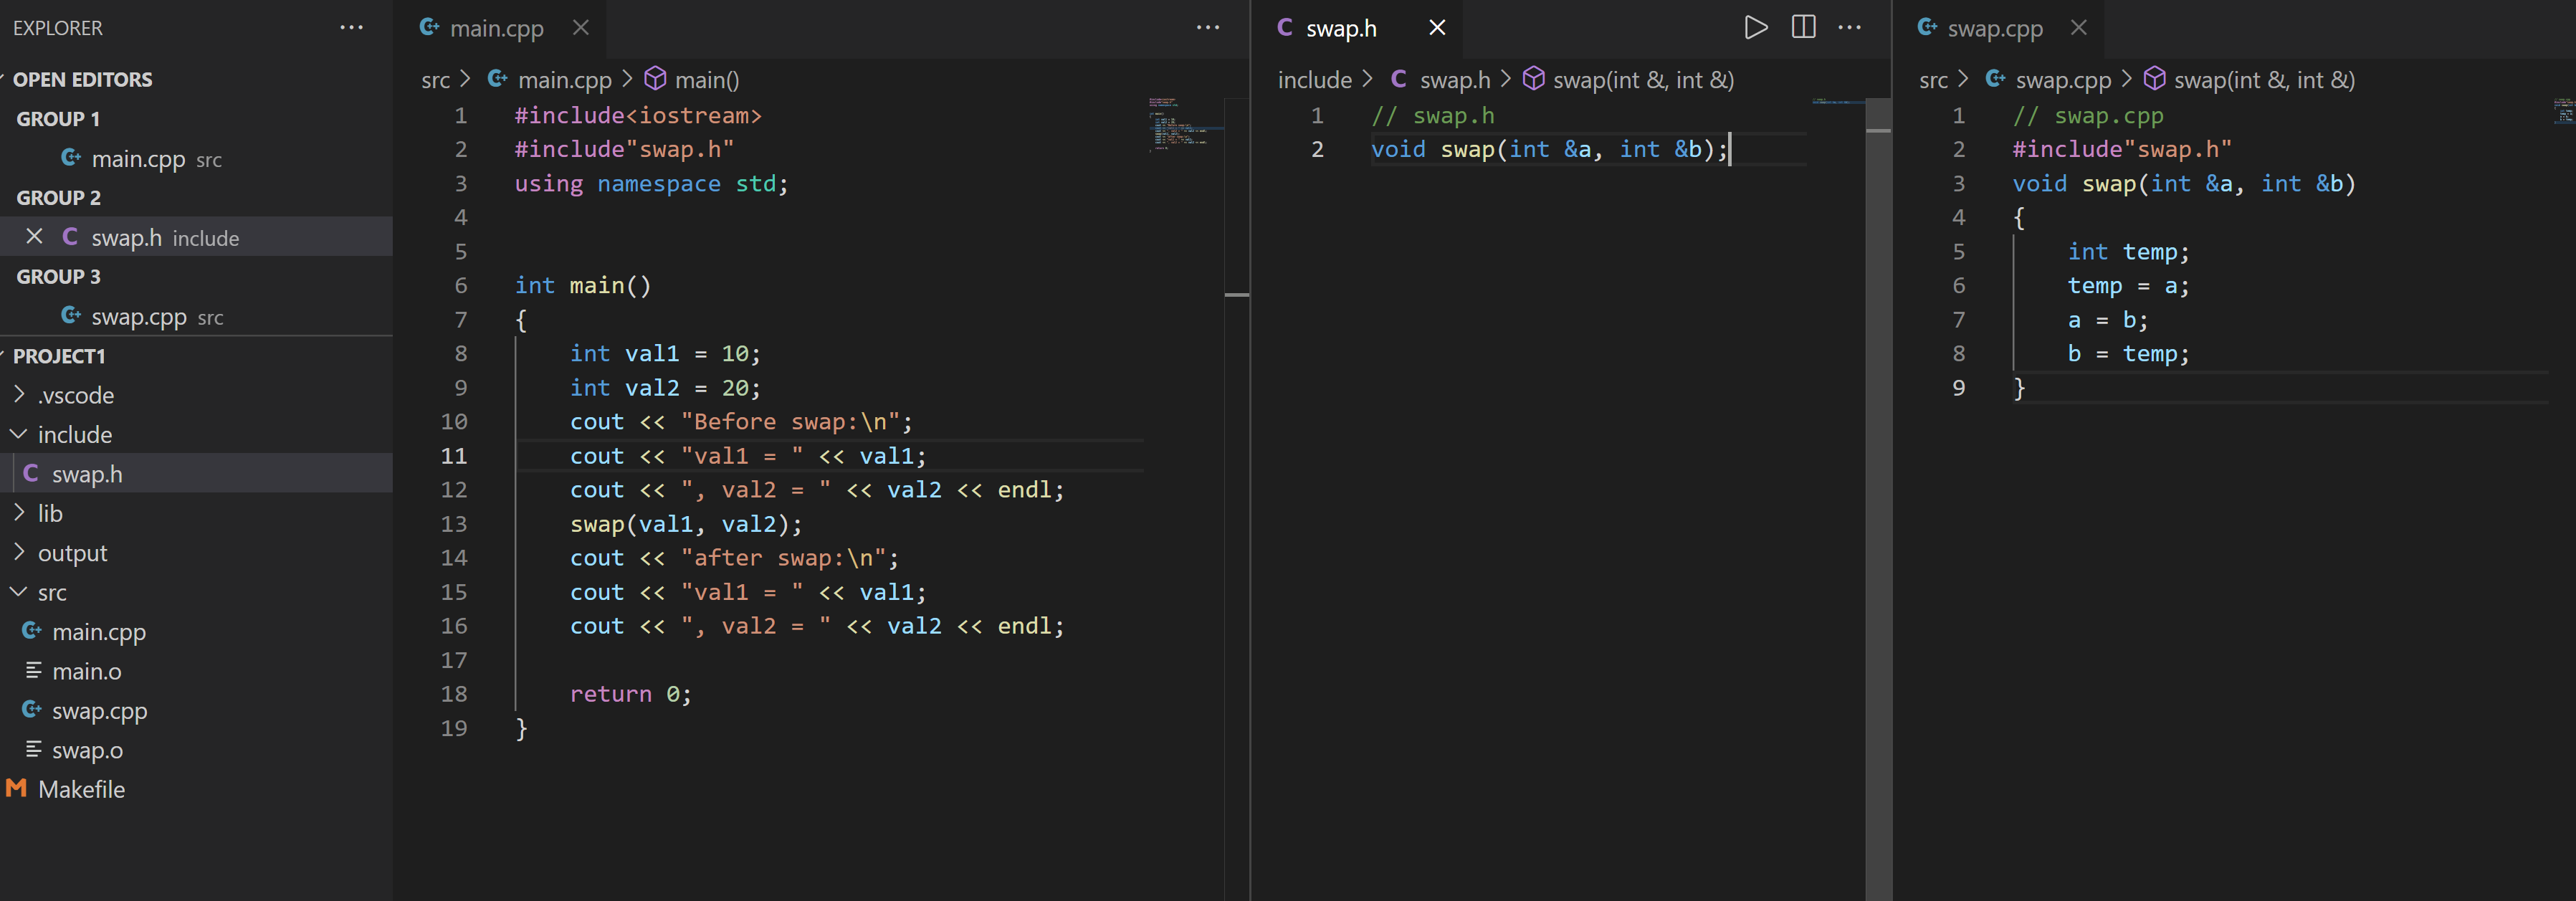Viewport: 2576px width, 901px height.
Task: Click 'using namespace std;' line
Action: [651, 184]
